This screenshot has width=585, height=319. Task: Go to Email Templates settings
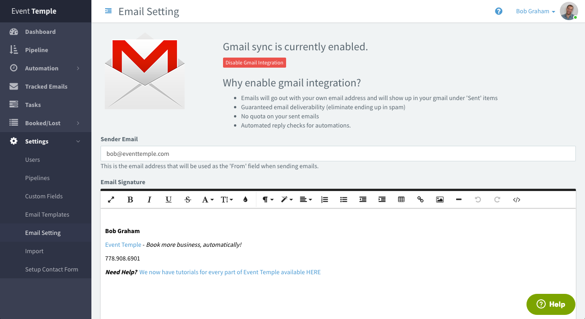46,214
